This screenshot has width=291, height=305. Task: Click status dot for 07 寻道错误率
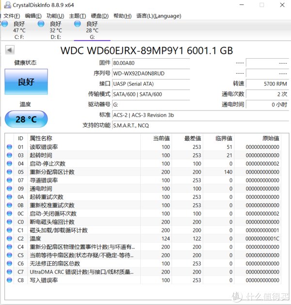pyautogui.click(x=9, y=180)
